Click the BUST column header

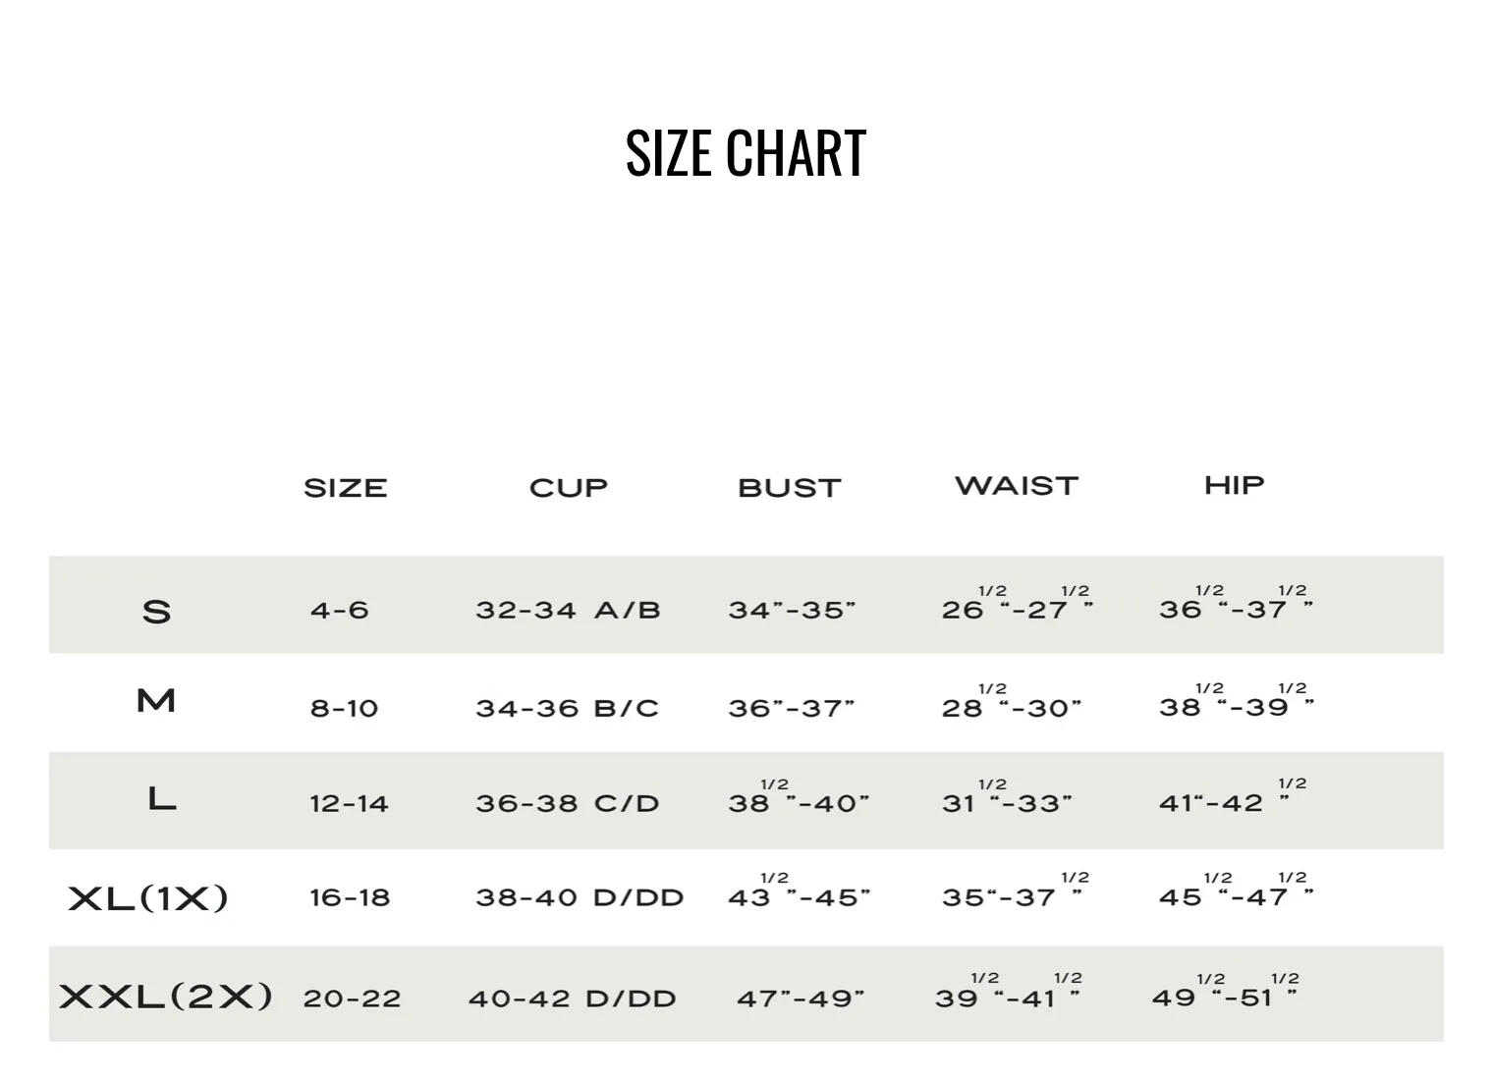pos(790,488)
